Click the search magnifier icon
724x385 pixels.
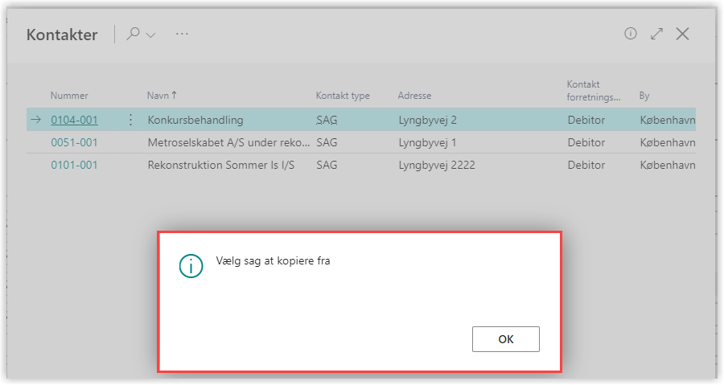point(134,34)
